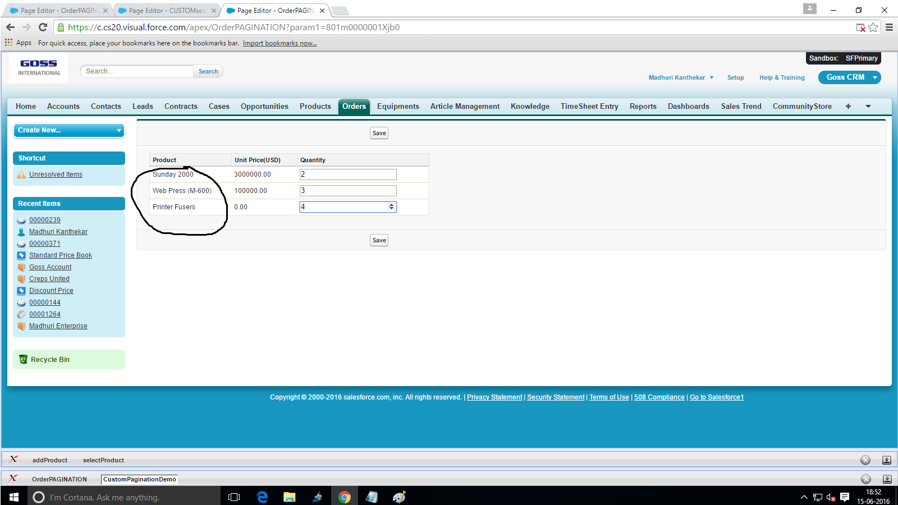Open the Setup link
The image size is (898, 505).
[x=736, y=77]
